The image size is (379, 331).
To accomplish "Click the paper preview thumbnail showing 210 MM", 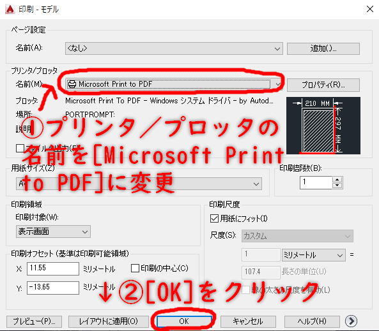I will tap(323, 126).
